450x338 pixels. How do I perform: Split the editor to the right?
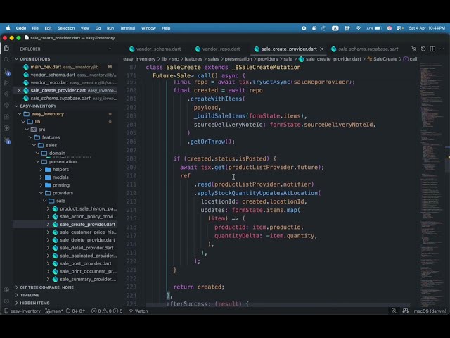coord(432,49)
